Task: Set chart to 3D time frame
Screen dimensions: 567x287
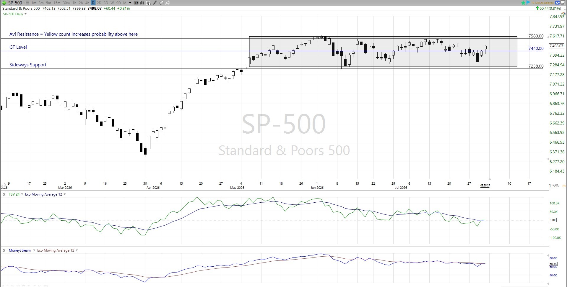Action: point(105,3)
